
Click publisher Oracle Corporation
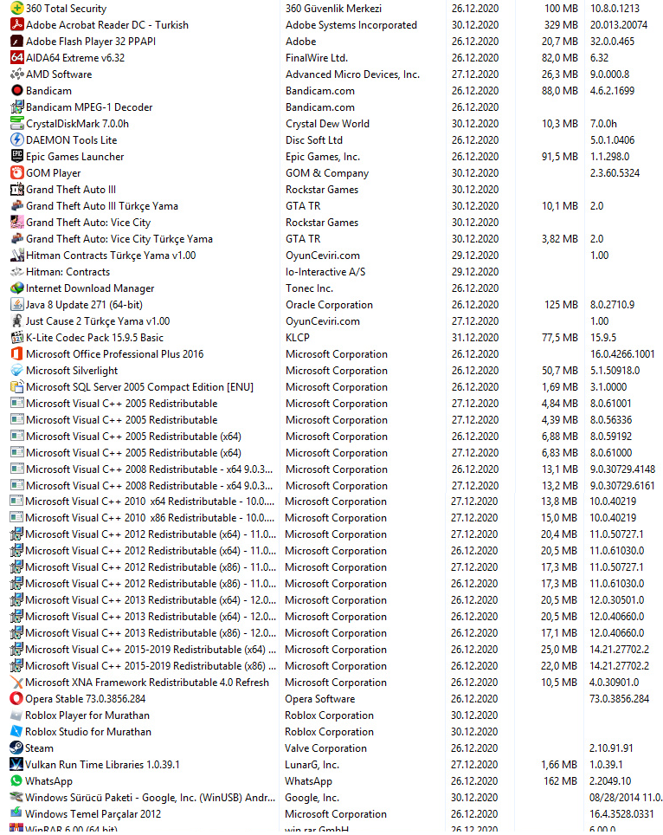330,305
